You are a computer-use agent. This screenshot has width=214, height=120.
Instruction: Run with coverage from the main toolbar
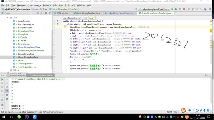pos(180,9)
